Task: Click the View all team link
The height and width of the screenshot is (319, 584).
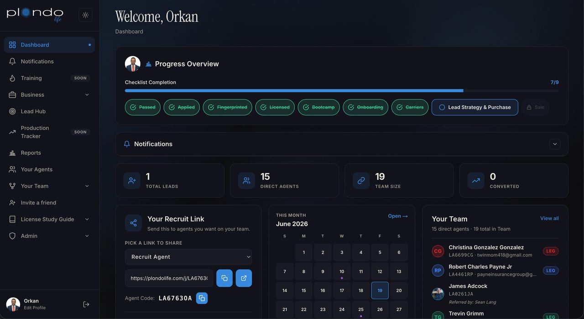Action: tap(549, 218)
